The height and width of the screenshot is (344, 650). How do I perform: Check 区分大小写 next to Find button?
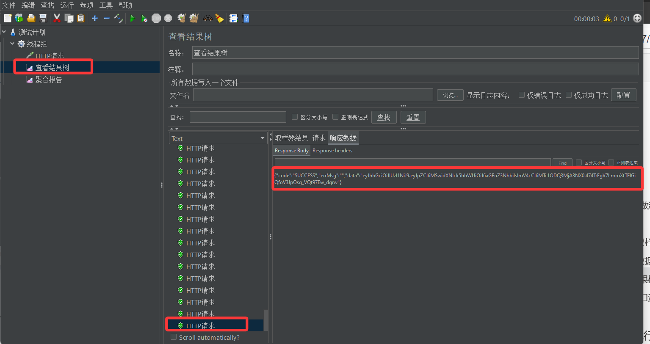click(579, 162)
